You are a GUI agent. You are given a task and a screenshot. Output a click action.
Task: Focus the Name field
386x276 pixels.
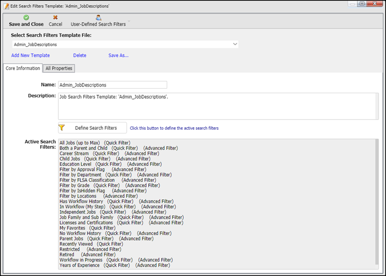click(x=112, y=85)
